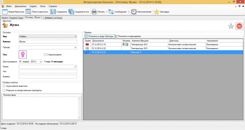Bookmark the card with the grey star
This screenshot has width=245, height=130.
tap(231, 26)
